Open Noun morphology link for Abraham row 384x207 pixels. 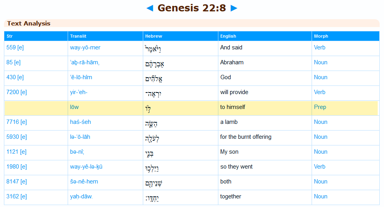[320, 62]
